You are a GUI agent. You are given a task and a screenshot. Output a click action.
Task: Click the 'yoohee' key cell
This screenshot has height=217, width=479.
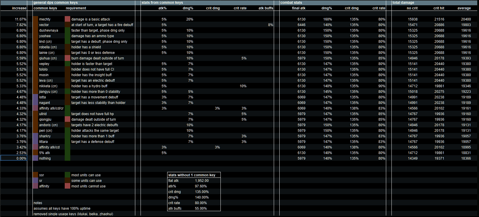(45, 36)
